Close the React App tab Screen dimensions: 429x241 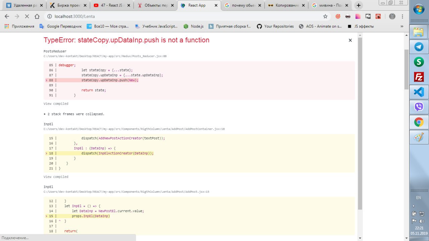coord(216,5)
